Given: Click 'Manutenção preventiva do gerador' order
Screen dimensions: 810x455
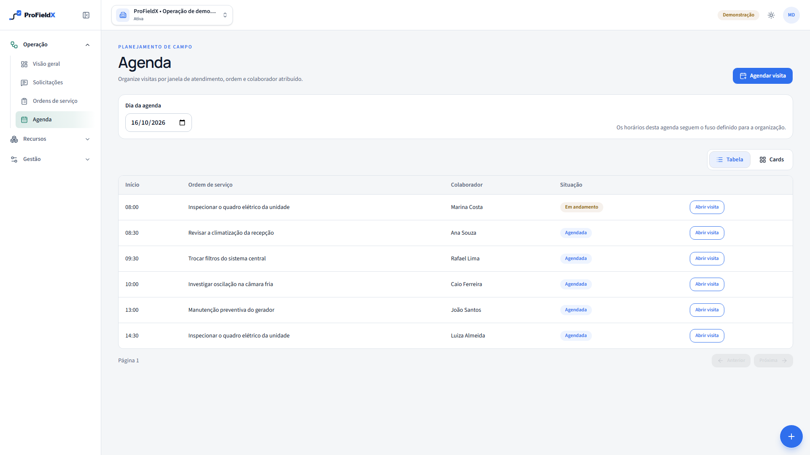Looking at the screenshot, I should [x=231, y=310].
